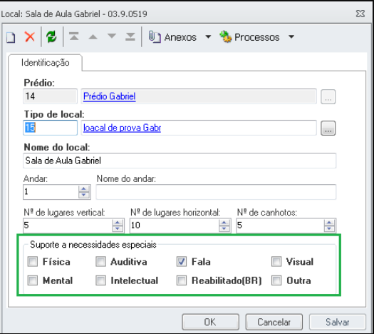The height and width of the screenshot is (334, 374).
Task: Increase the Andar value
Action: click(84, 188)
